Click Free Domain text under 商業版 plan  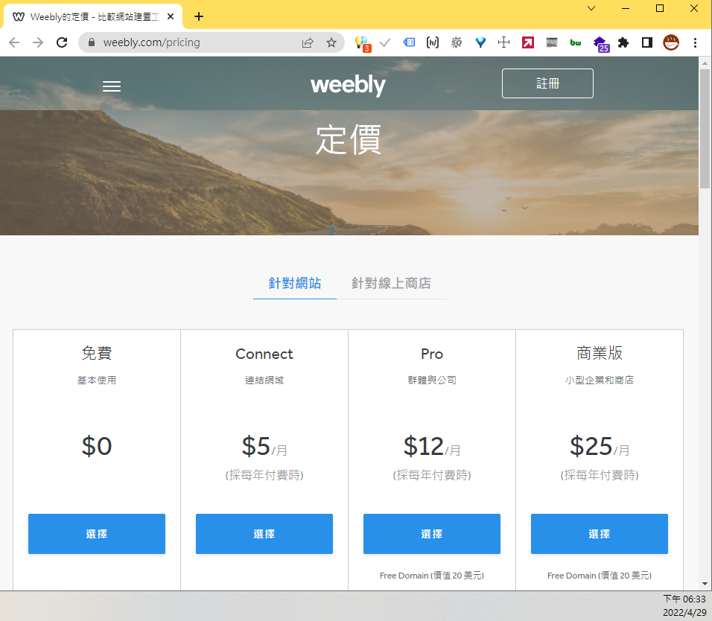click(600, 576)
